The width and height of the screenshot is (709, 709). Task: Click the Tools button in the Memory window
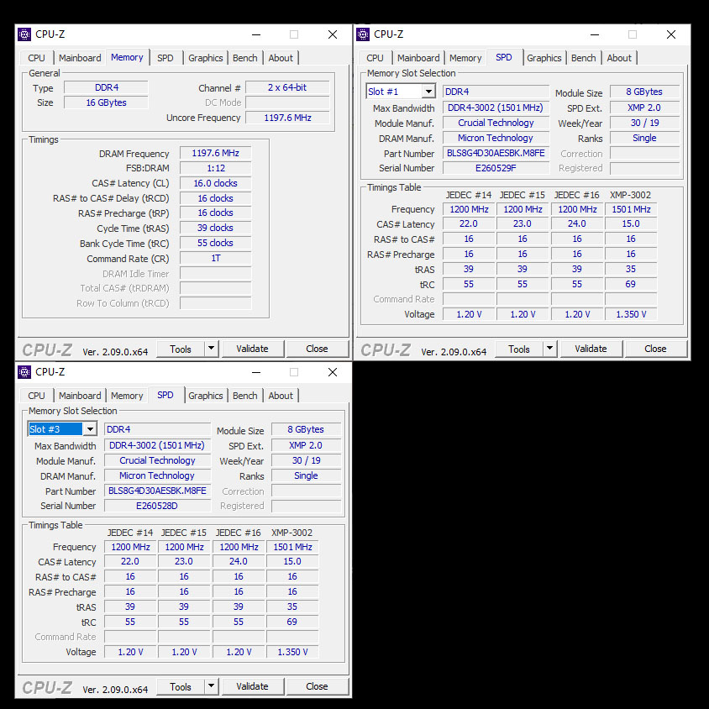pyautogui.click(x=181, y=349)
